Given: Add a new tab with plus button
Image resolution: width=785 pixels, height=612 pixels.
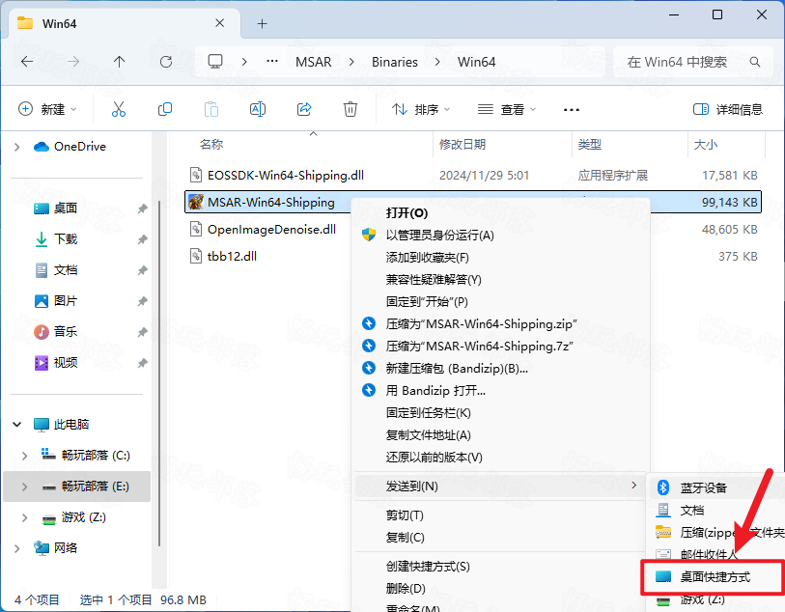Looking at the screenshot, I should [262, 23].
